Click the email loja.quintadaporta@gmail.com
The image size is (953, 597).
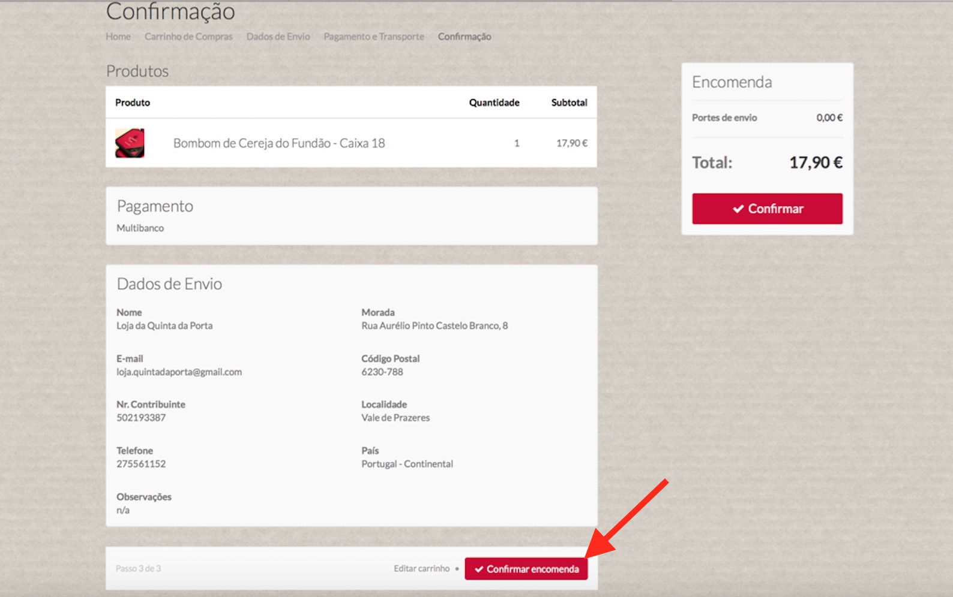(179, 372)
